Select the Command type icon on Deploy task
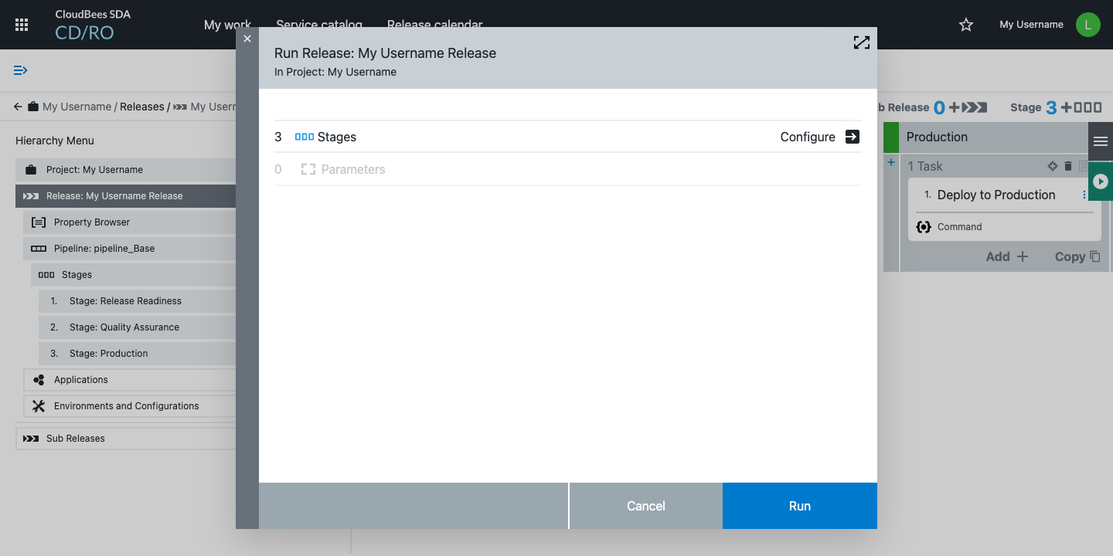The width and height of the screenshot is (1113, 556). click(x=924, y=226)
